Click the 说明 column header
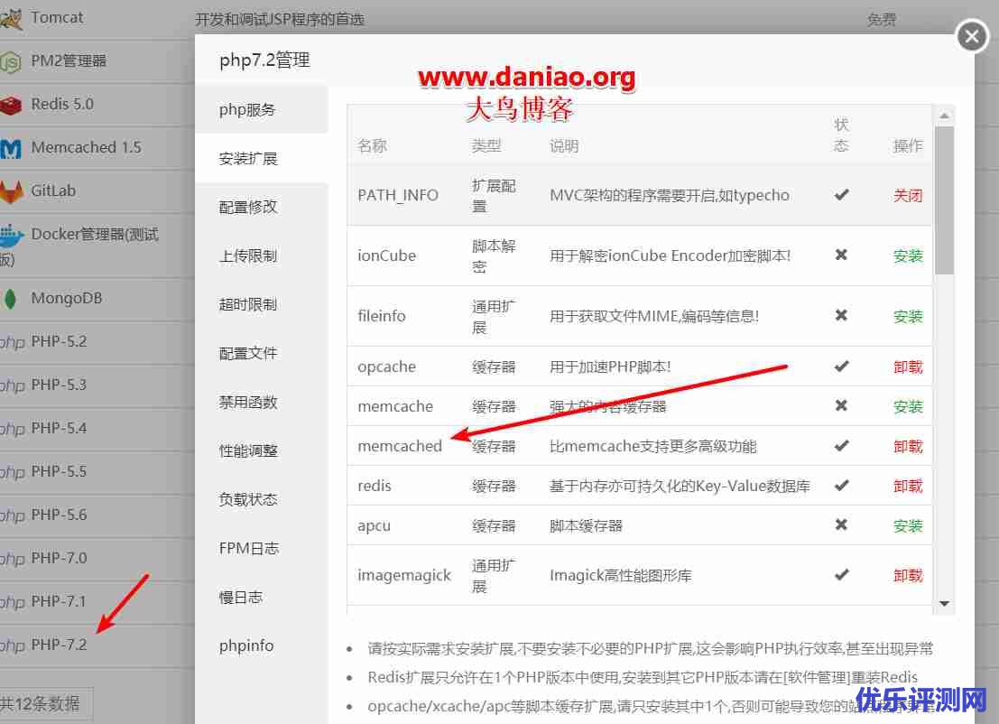 [564, 146]
